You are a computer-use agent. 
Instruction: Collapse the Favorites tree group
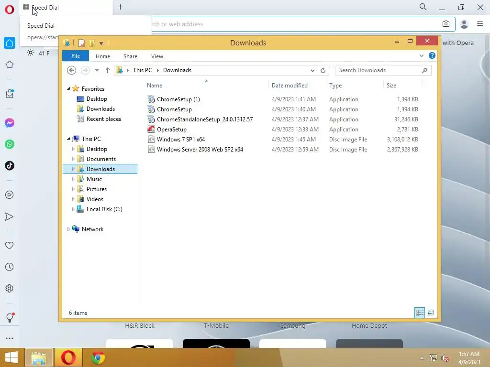click(x=68, y=89)
